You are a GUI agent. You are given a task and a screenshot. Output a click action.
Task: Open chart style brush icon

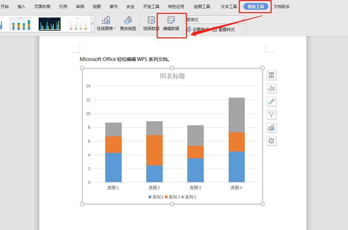271,101
